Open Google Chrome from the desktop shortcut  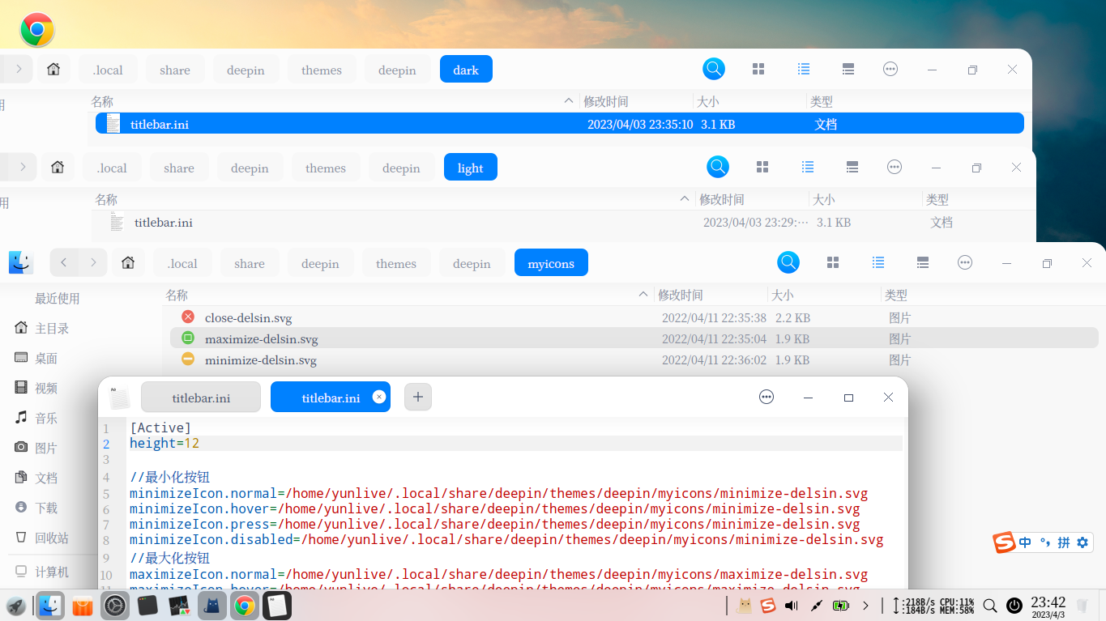coord(37,30)
